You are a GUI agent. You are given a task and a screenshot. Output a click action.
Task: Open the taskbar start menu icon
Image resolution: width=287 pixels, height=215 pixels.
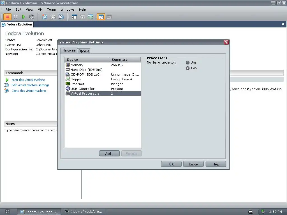tap(8, 212)
